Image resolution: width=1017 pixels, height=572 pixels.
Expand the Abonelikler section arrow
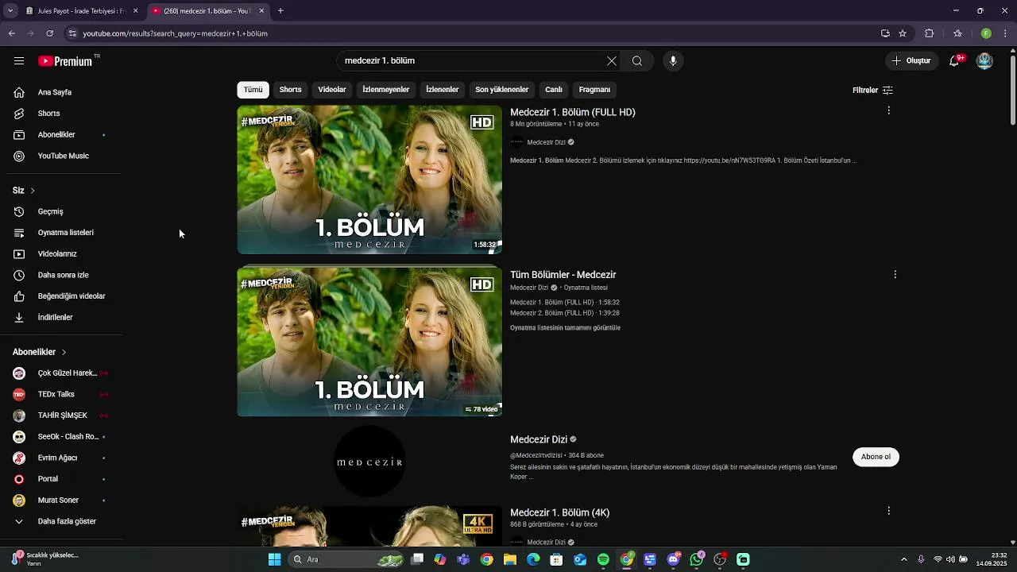tap(64, 352)
